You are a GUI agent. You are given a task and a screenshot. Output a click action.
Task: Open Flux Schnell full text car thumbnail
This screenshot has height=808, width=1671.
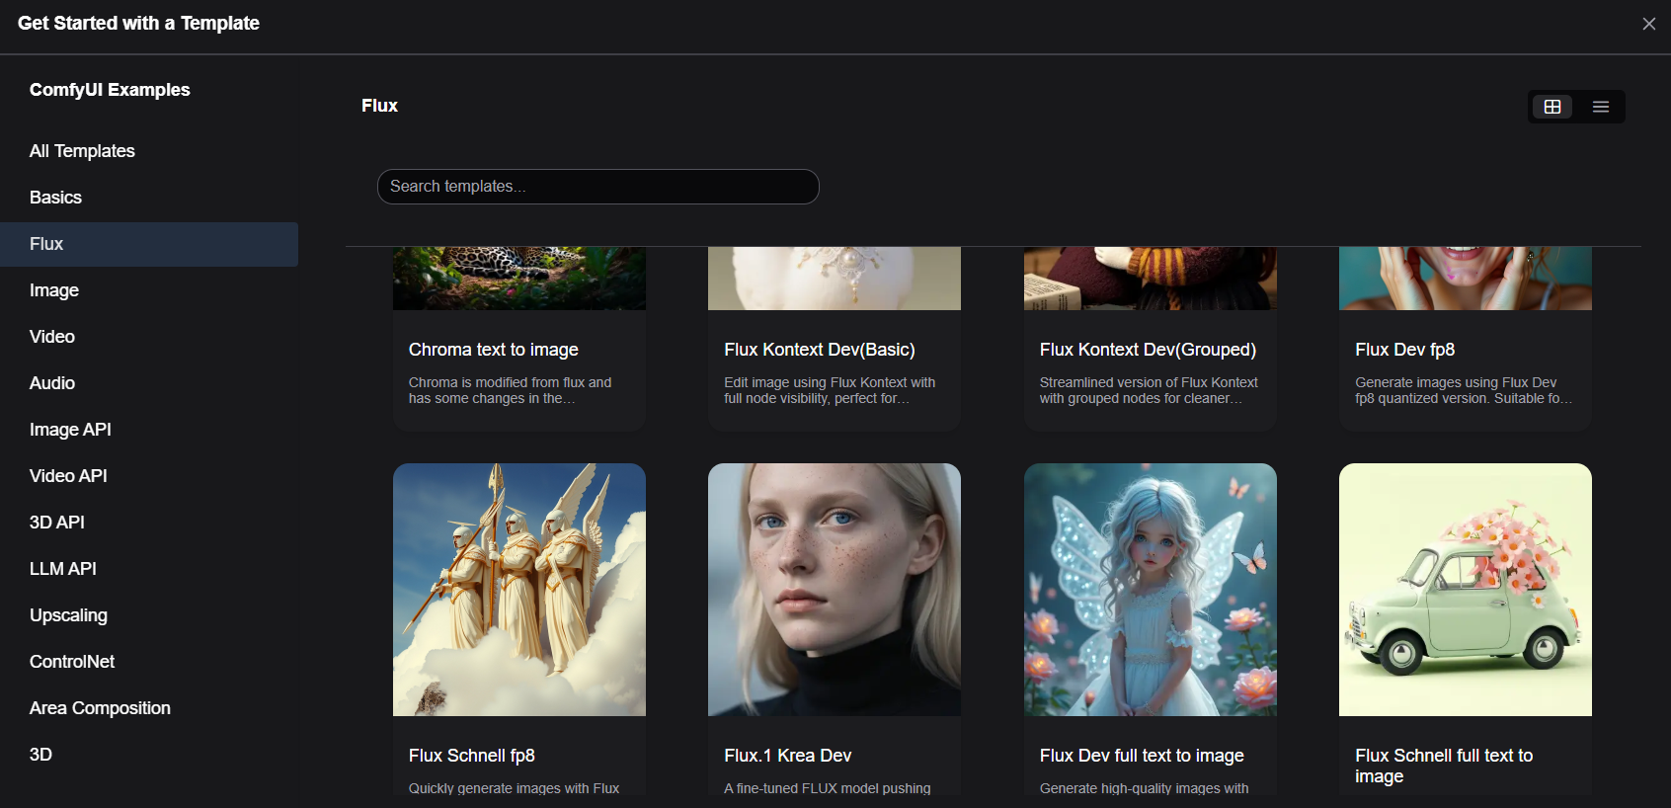(x=1466, y=590)
